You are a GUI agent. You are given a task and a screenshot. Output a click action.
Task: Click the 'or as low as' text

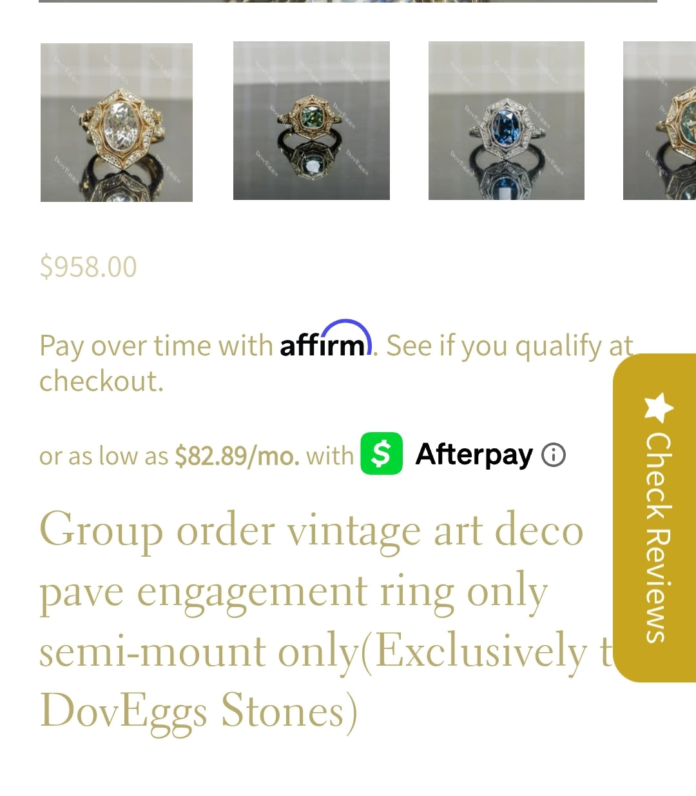tap(104, 456)
